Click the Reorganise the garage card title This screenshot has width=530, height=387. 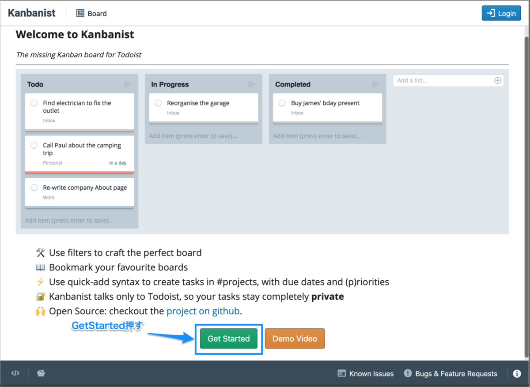coord(198,103)
